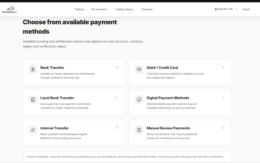
Task: Expand the Digital Payment Methods chevron
Action: pyautogui.click(x=223, y=98)
